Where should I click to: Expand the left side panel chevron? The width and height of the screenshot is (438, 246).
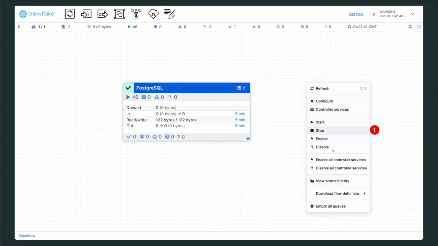(19, 27)
